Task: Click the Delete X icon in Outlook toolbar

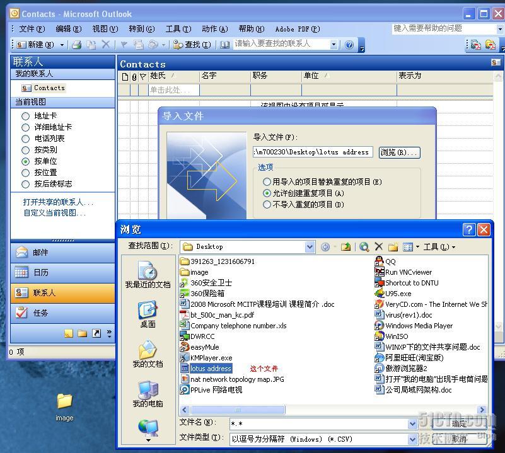Action: pyautogui.click(x=106, y=44)
